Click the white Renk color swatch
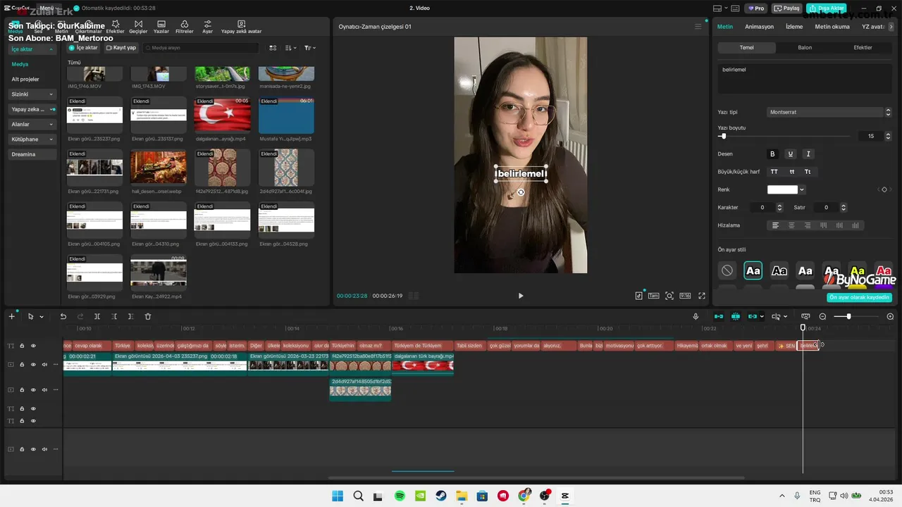This screenshot has height=507, width=902. (x=782, y=189)
